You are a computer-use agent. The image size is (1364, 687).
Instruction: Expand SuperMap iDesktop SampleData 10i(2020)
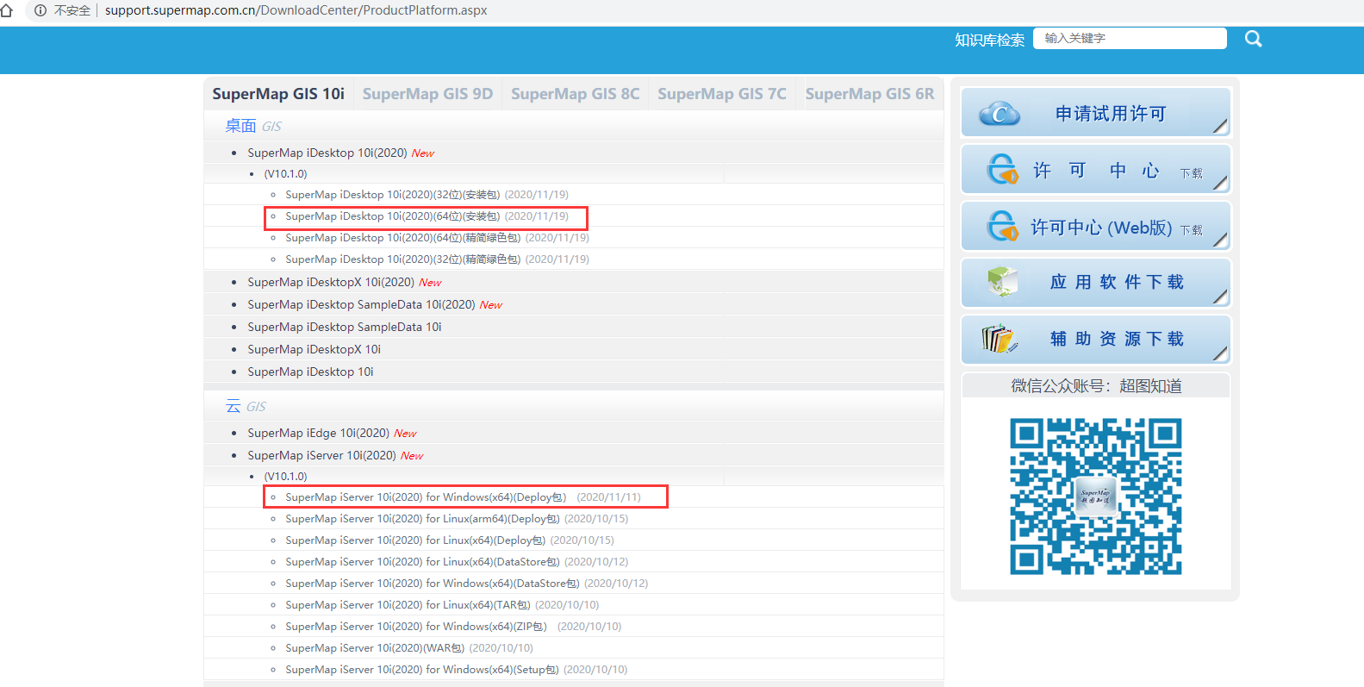pos(362,304)
